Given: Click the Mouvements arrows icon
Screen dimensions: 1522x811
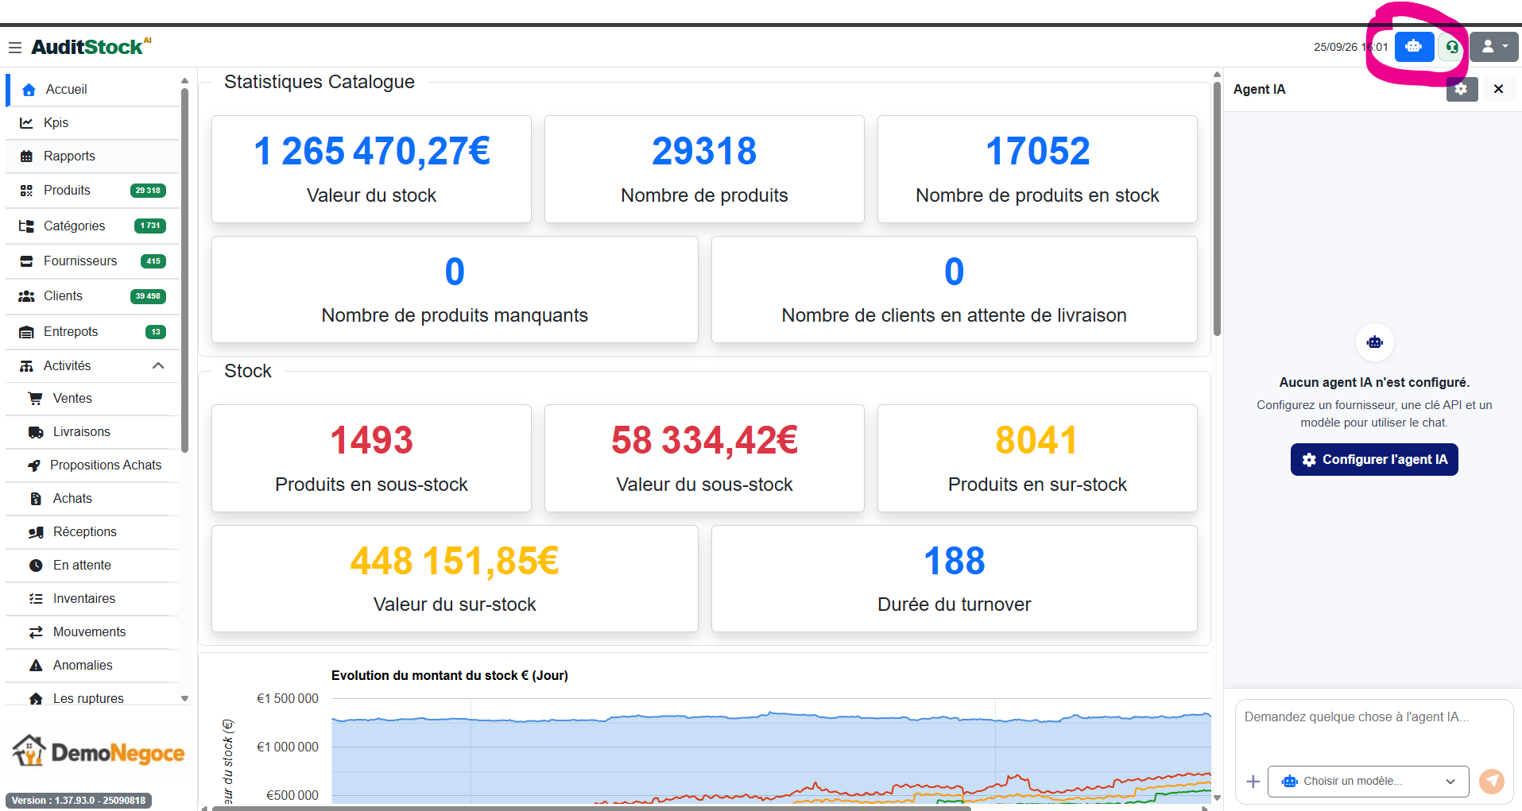Looking at the screenshot, I should click(36, 632).
